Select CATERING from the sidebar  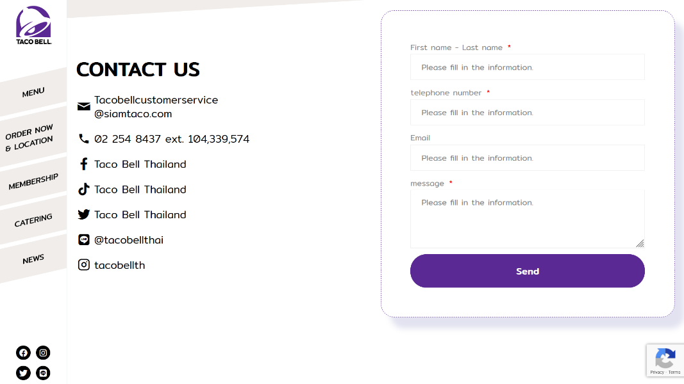pos(33,220)
